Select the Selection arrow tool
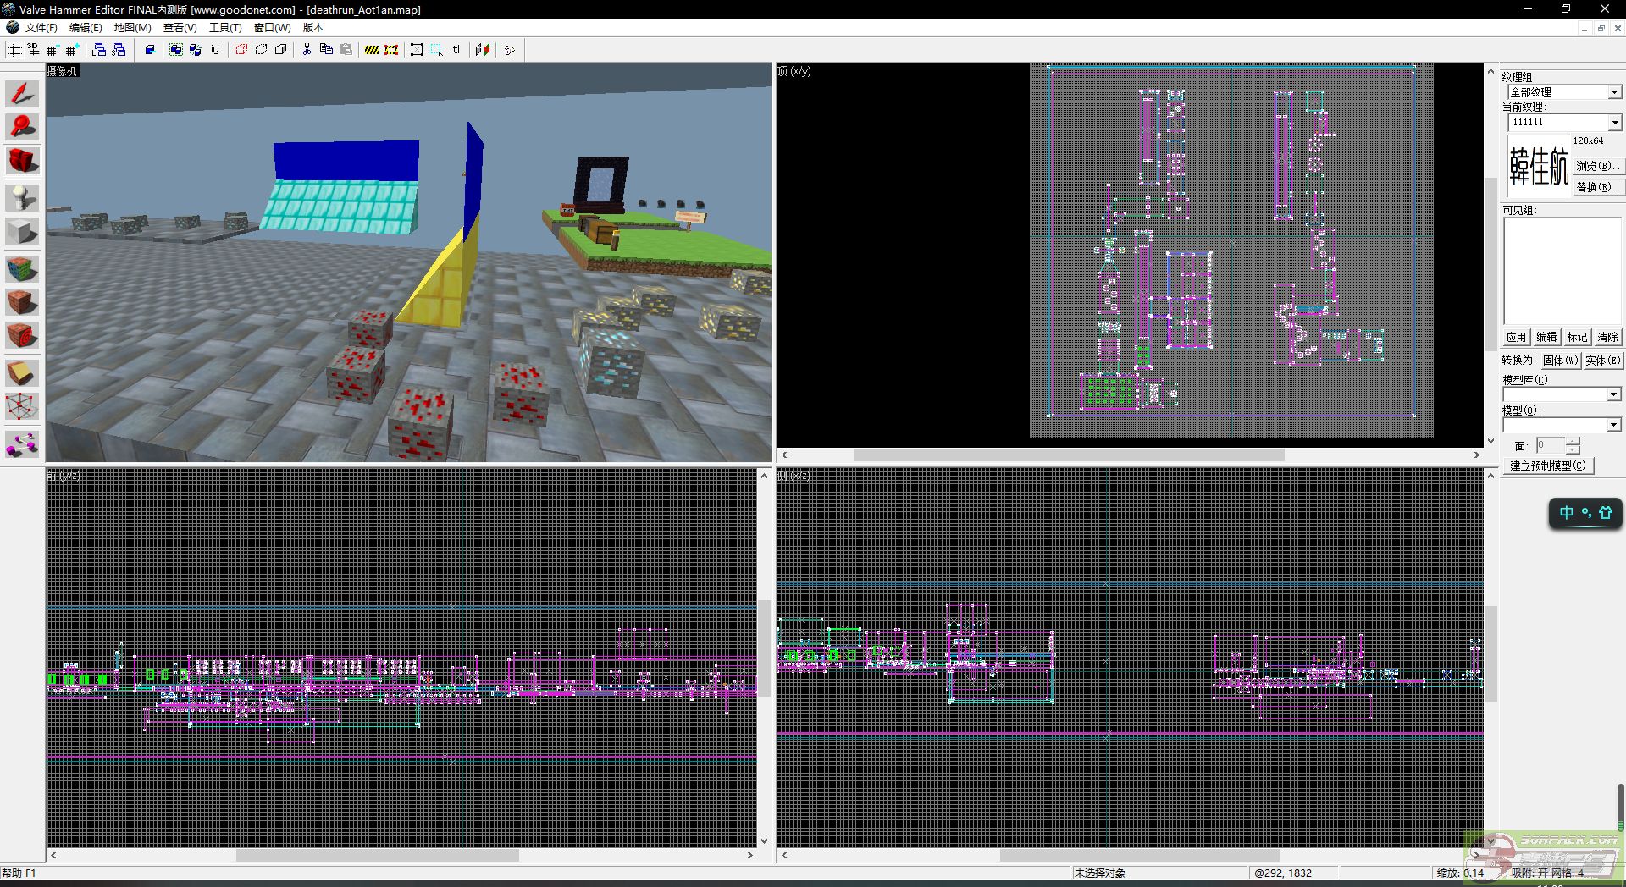1626x887 pixels. click(22, 93)
